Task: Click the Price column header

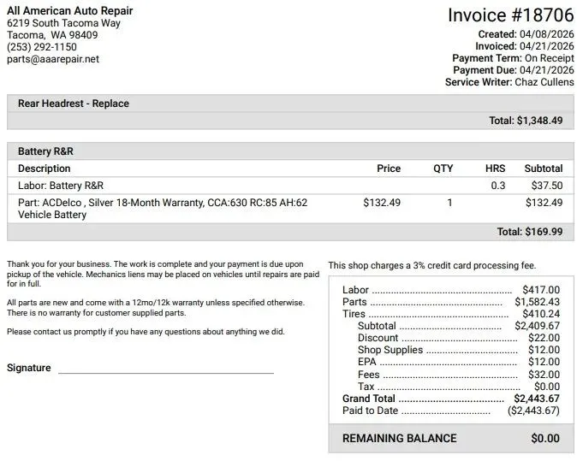Action: pyautogui.click(x=389, y=168)
